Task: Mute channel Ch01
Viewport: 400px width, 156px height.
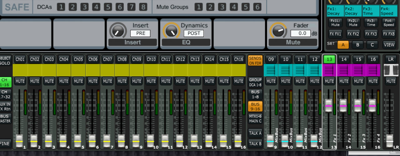Action: [x=20, y=81]
